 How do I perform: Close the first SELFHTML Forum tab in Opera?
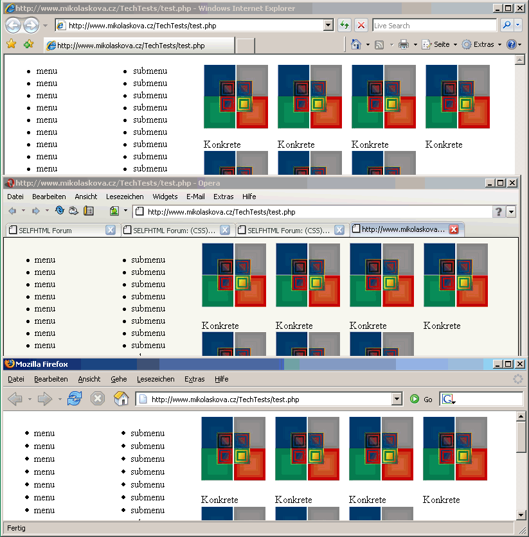click(x=111, y=230)
